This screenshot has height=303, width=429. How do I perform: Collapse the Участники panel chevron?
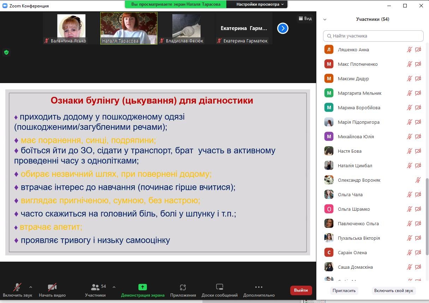325,19
